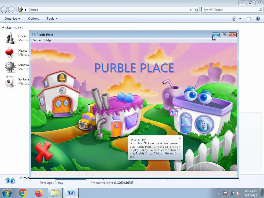This screenshot has width=264, height=198.
Task: Minimize the Purble Place window
Action: pos(216,35)
